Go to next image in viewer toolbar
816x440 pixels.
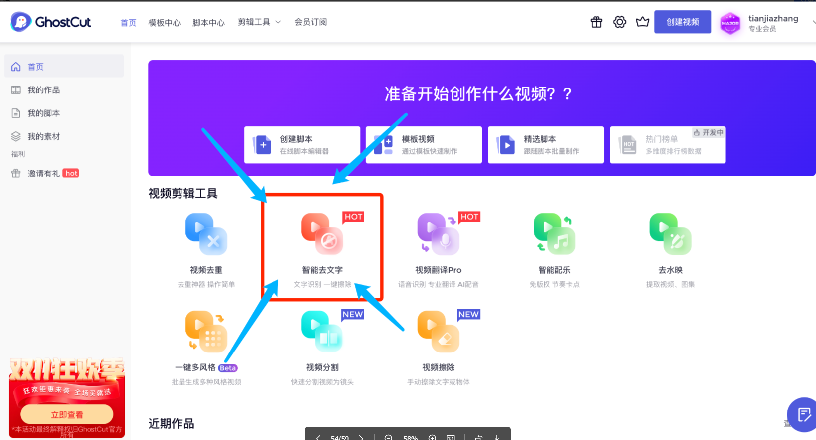361,437
